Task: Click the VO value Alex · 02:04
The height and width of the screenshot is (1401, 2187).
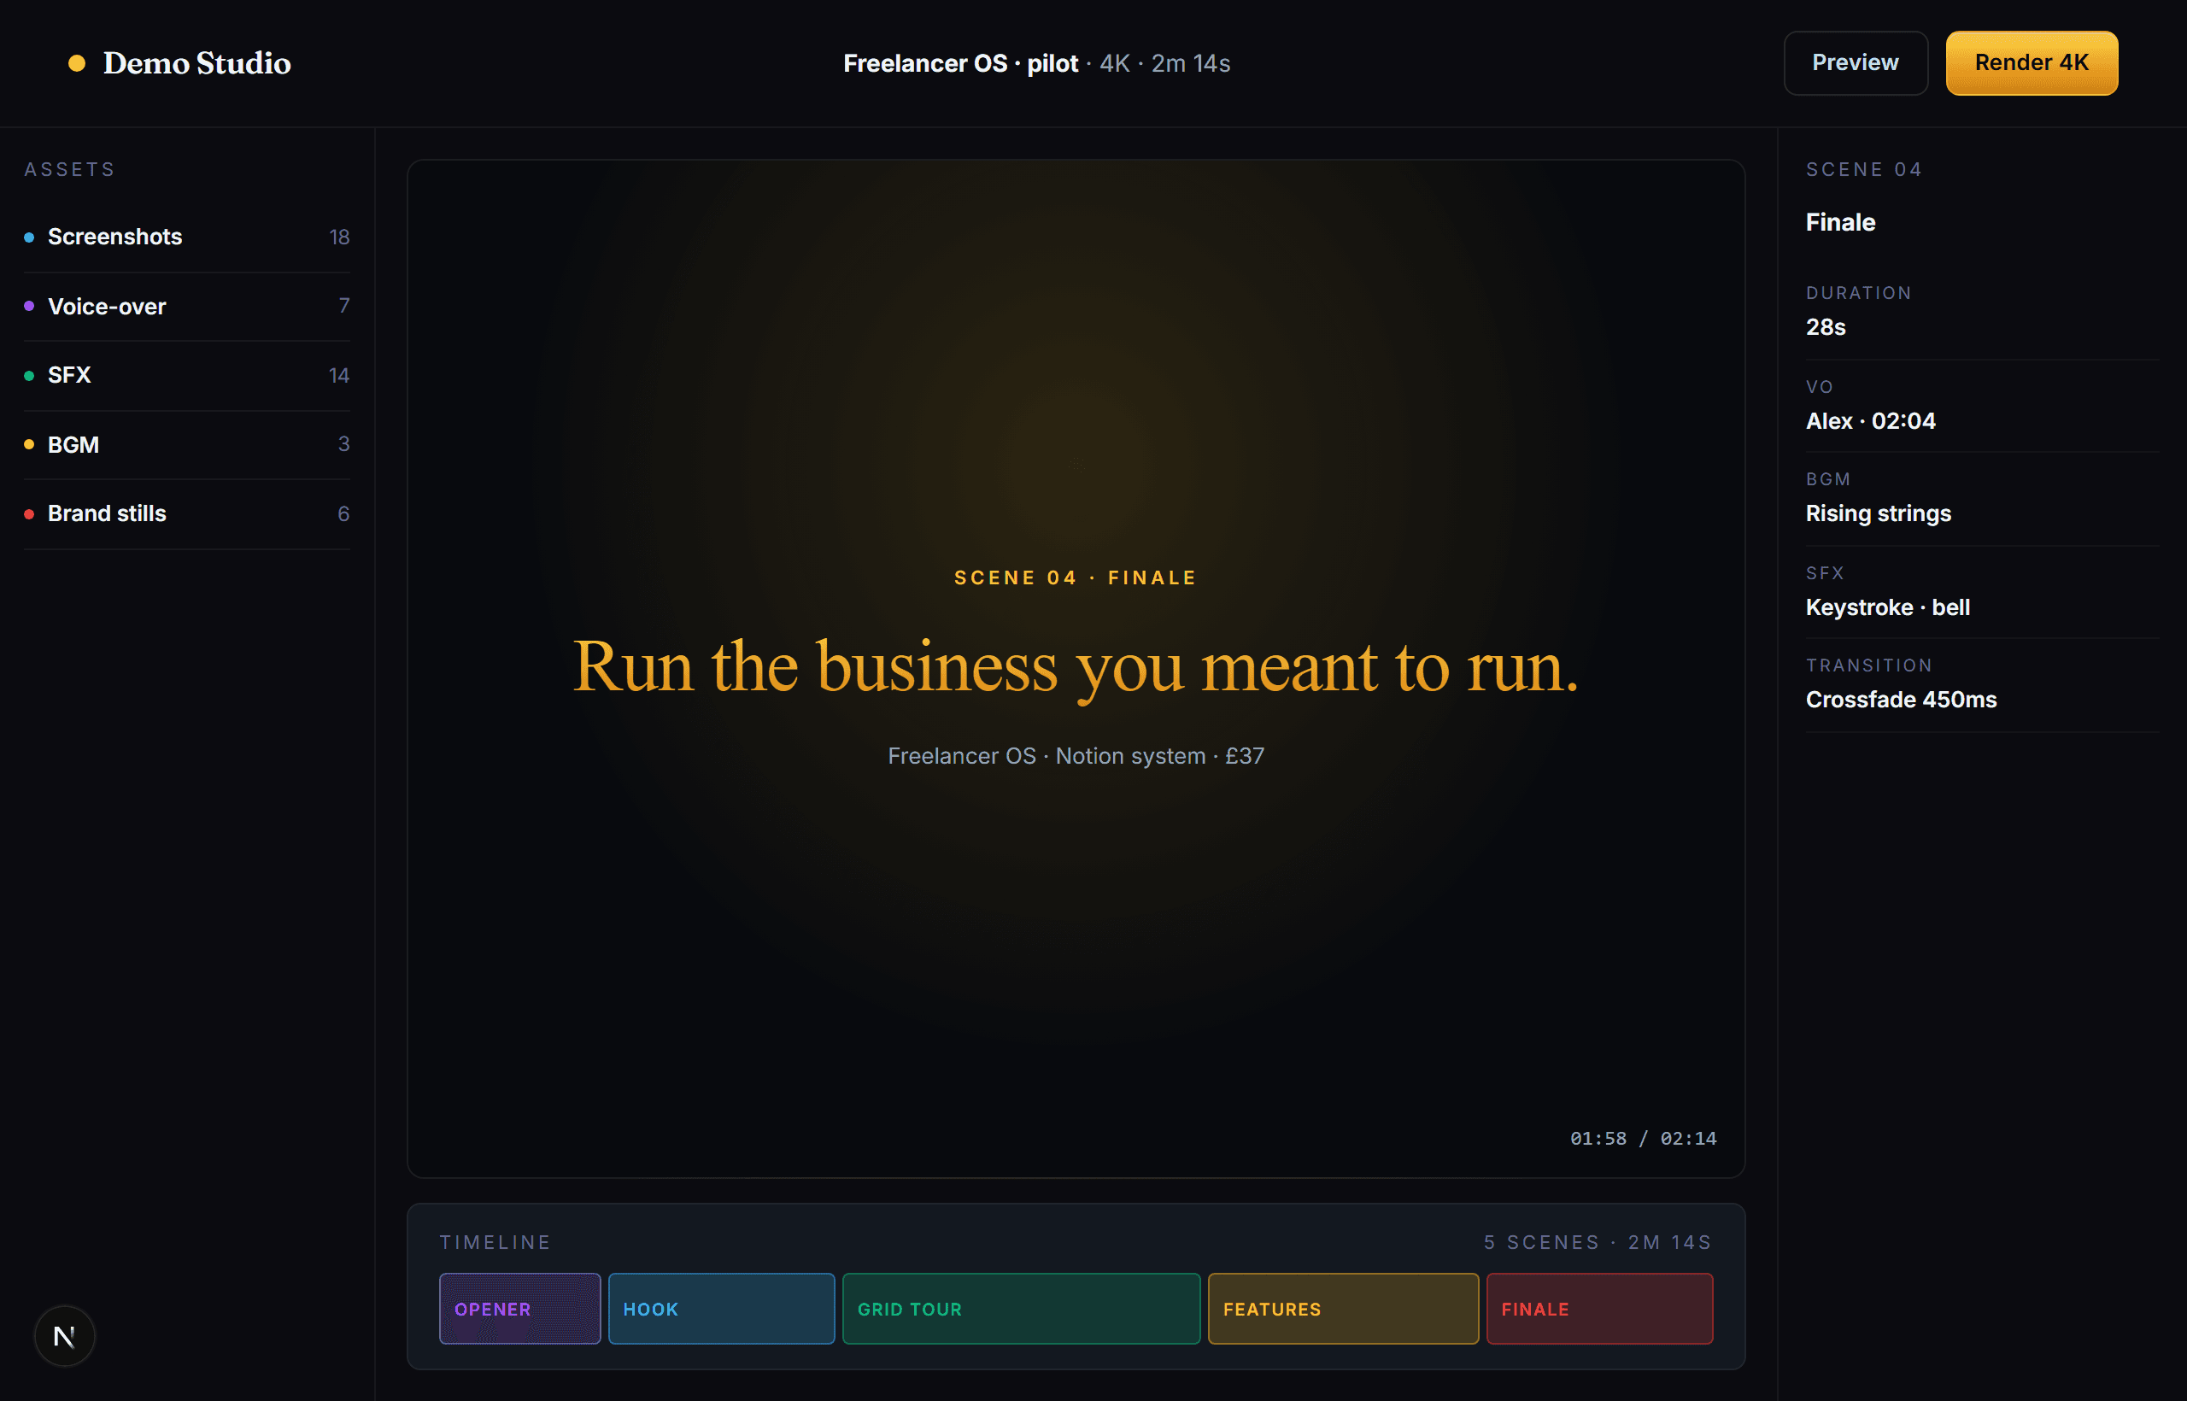Action: tap(1870, 421)
